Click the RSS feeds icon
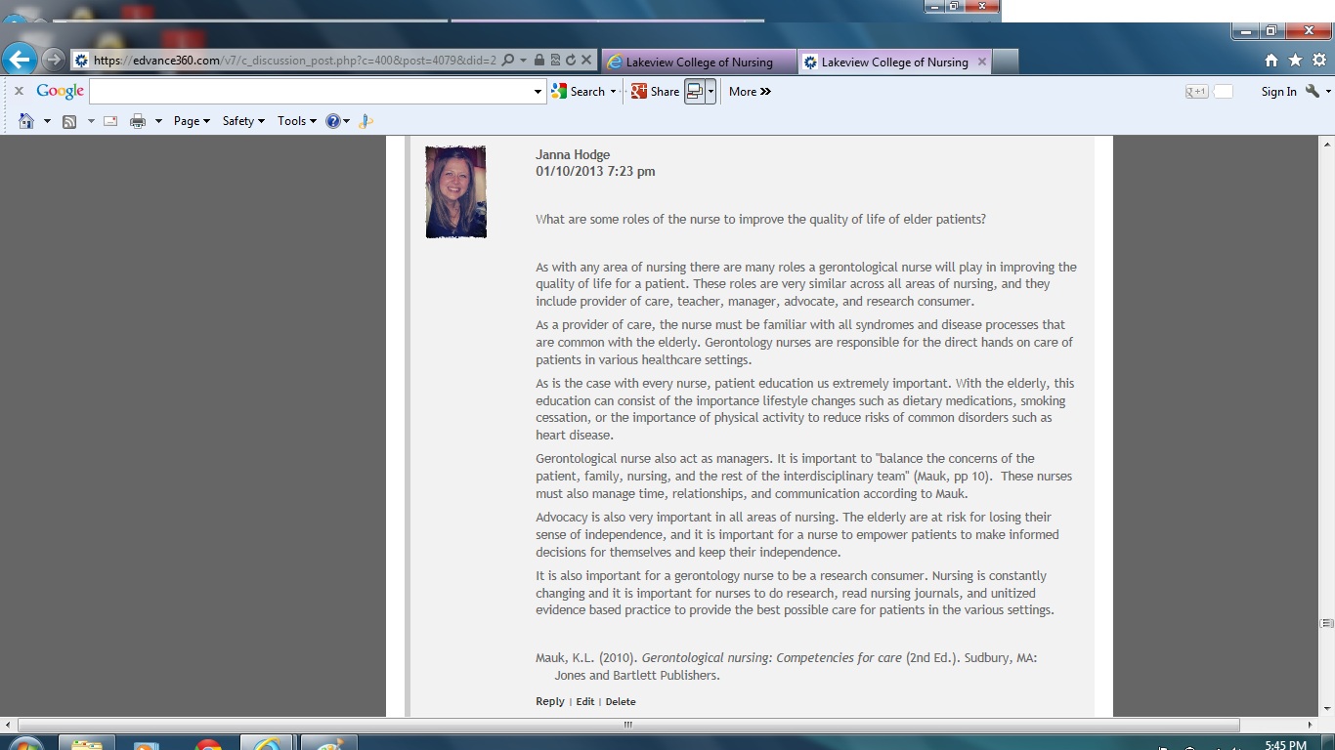This screenshot has height=750, width=1335. (x=69, y=121)
